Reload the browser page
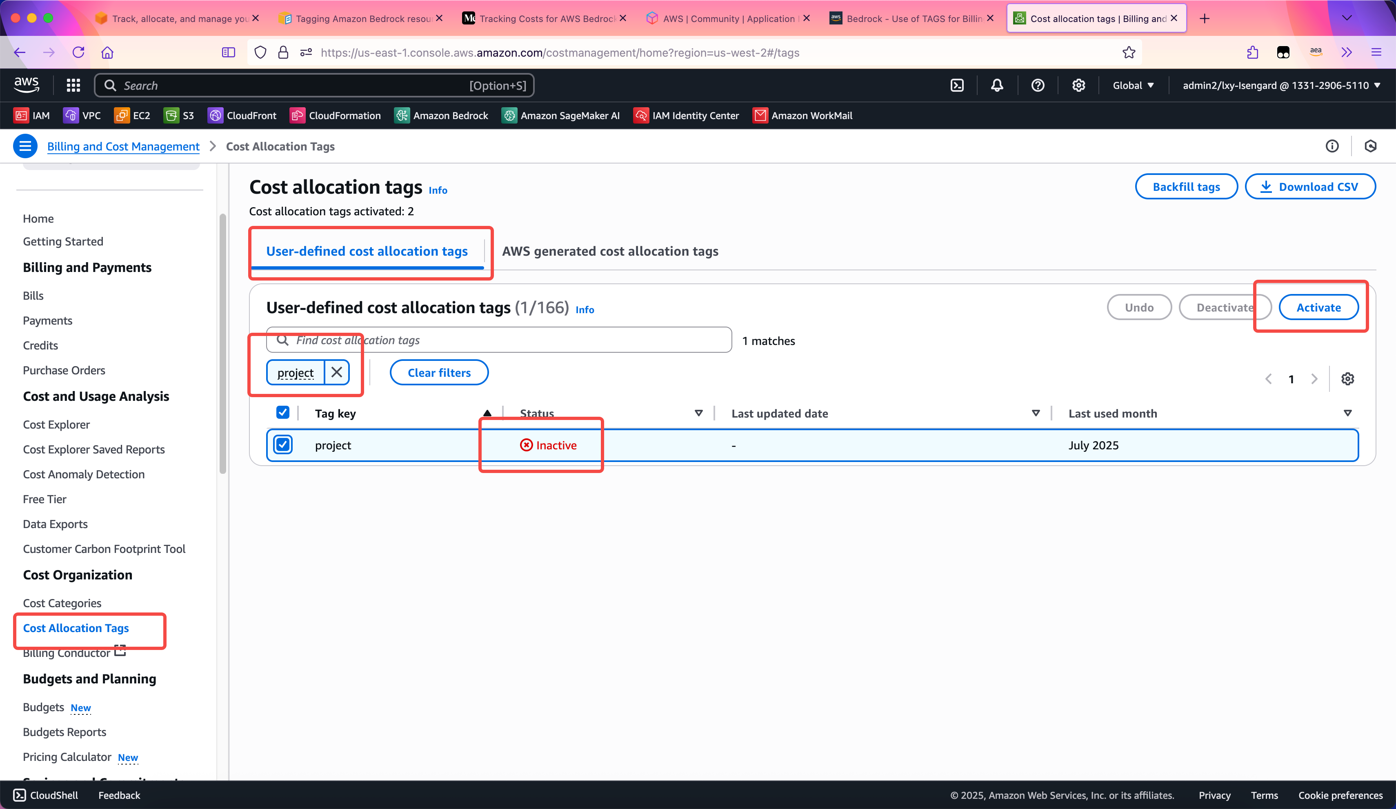The width and height of the screenshot is (1396, 809). click(x=78, y=53)
